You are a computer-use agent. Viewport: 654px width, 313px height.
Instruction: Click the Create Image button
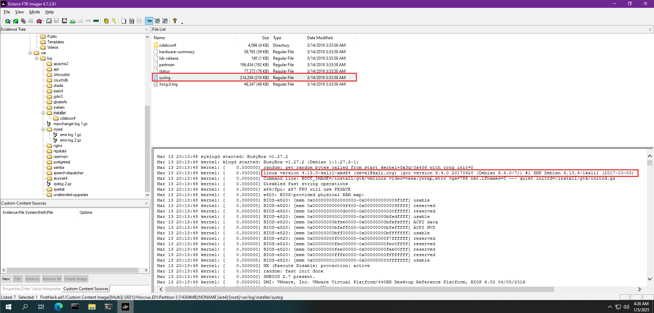(x=76, y=279)
